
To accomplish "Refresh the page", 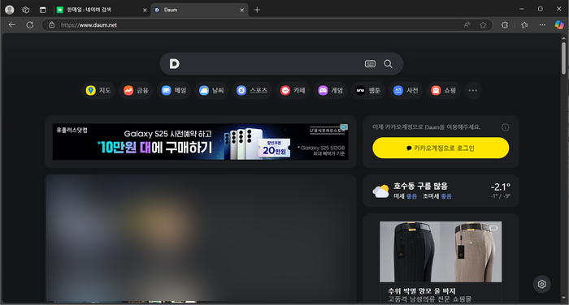I will click(30, 24).
